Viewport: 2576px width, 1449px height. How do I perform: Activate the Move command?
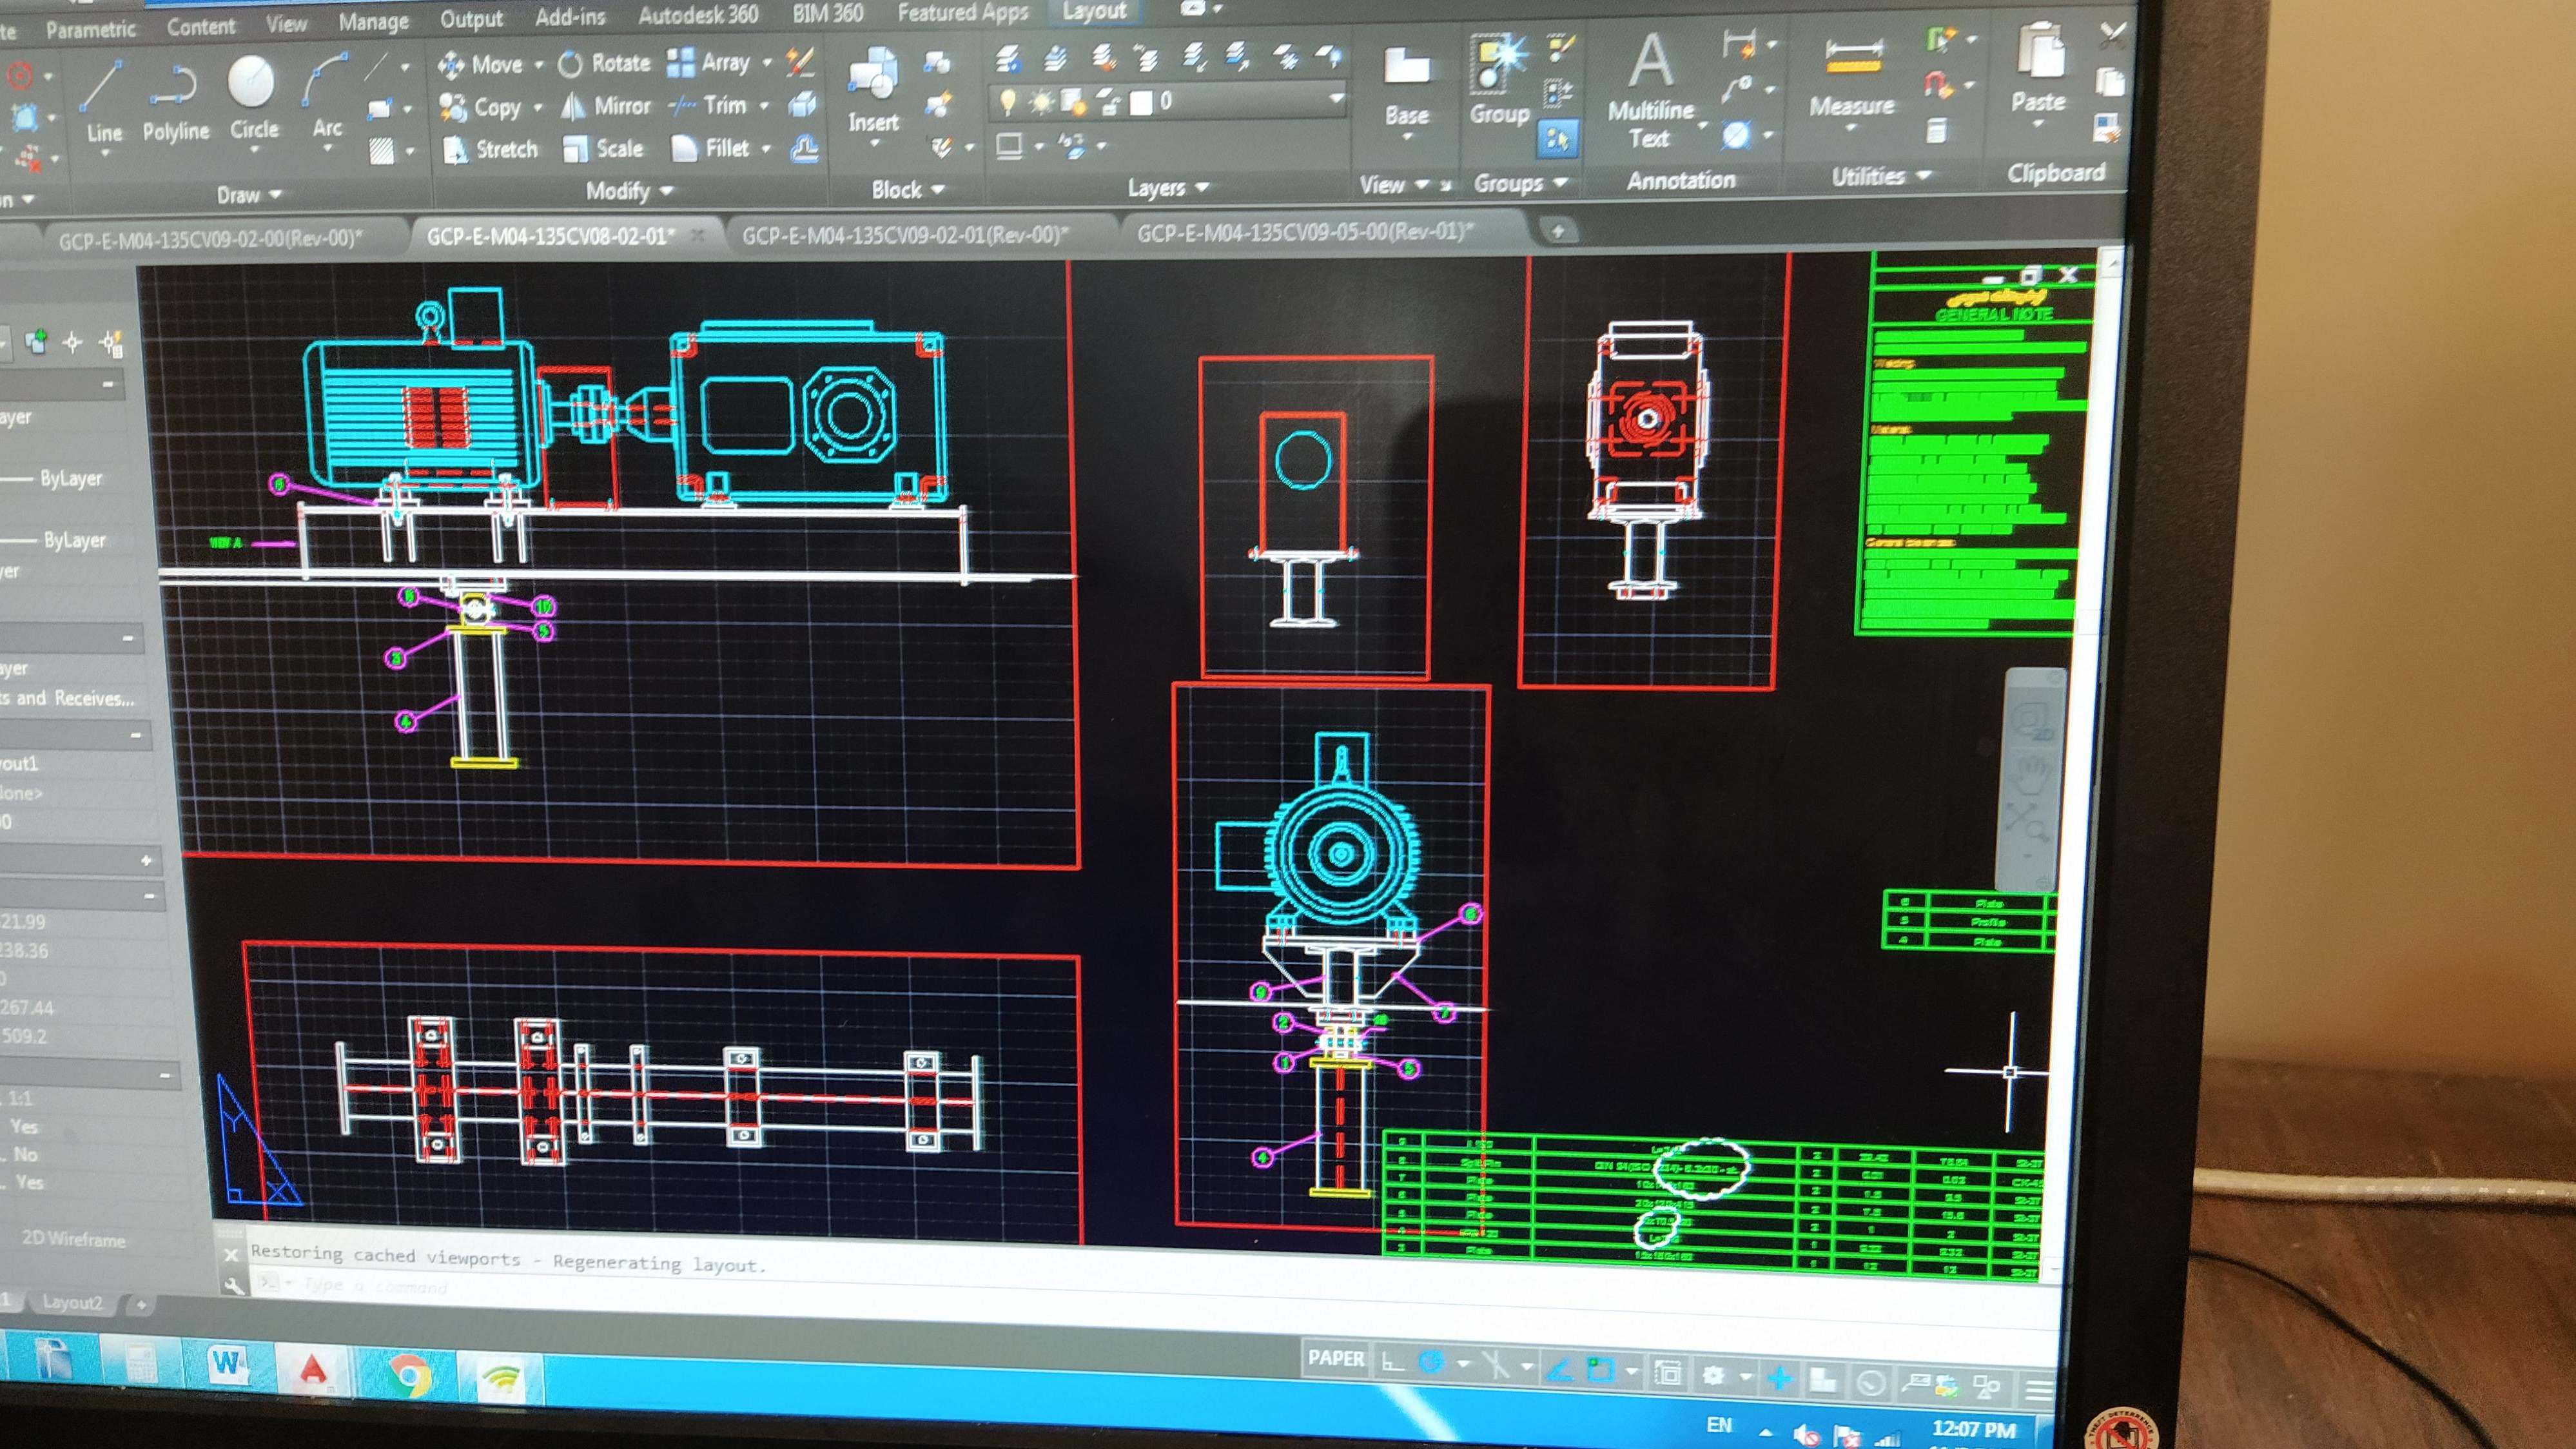[x=481, y=65]
